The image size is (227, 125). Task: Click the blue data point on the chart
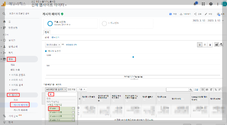click(133, 57)
